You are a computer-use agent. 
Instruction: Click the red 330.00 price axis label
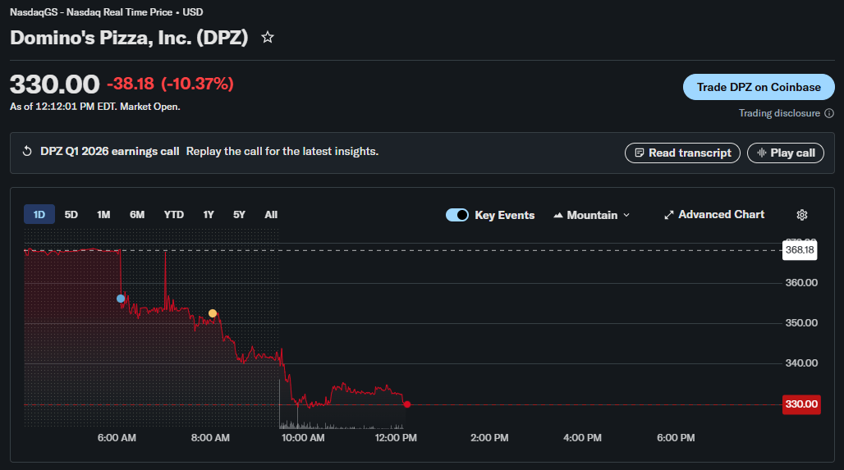coord(801,404)
